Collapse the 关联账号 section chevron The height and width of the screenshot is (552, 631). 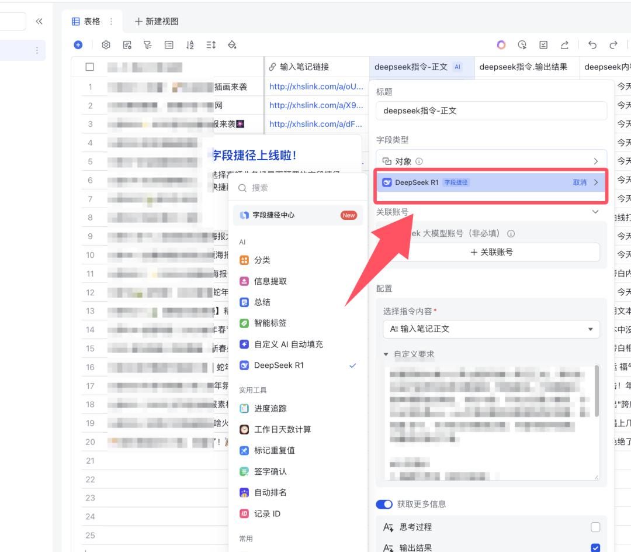[595, 212]
